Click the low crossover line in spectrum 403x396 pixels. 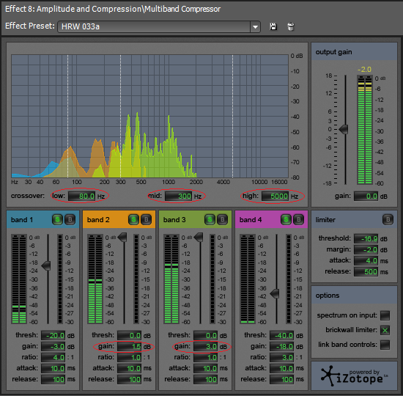[68, 116]
